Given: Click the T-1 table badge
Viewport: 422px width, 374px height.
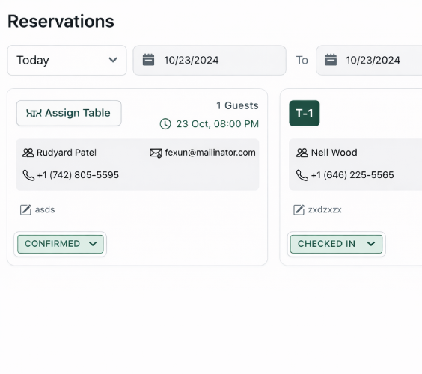Looking at the screenshot, I should coord(305,113).
